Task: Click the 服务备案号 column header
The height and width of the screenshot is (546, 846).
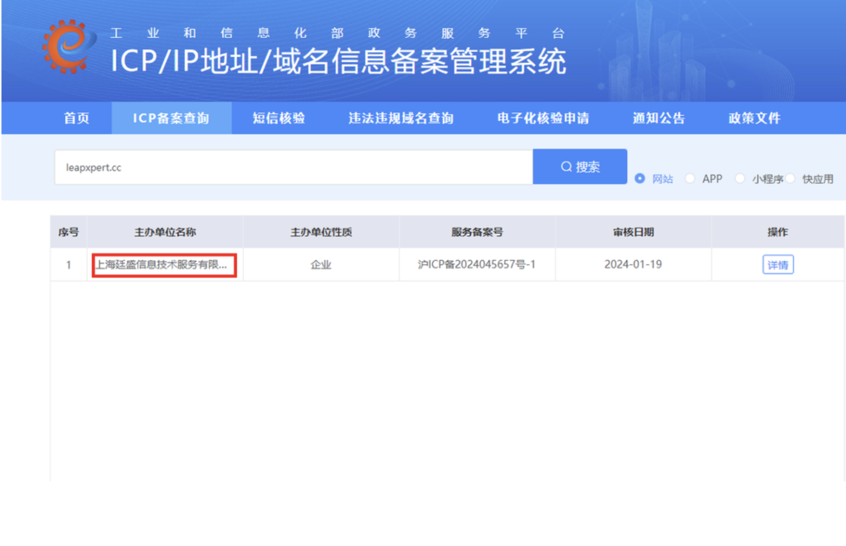Action: (x=477, y=232)
